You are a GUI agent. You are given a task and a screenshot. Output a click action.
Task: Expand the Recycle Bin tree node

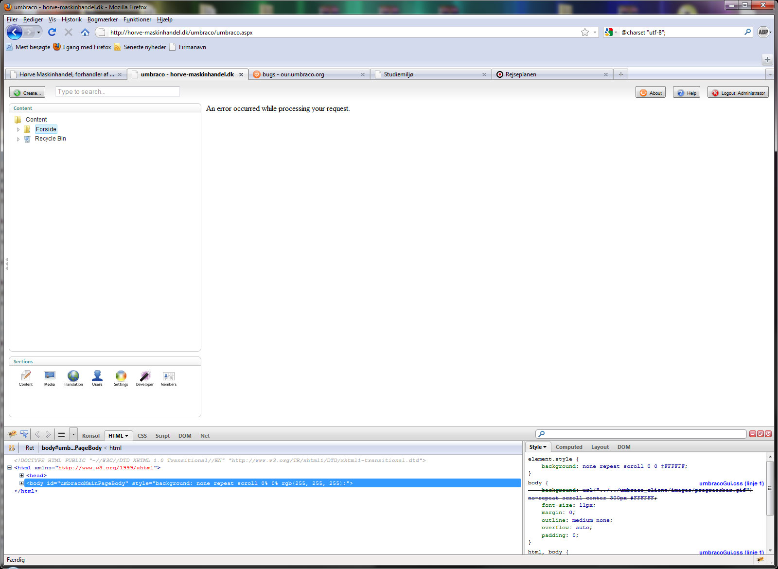tap(18, 139)
